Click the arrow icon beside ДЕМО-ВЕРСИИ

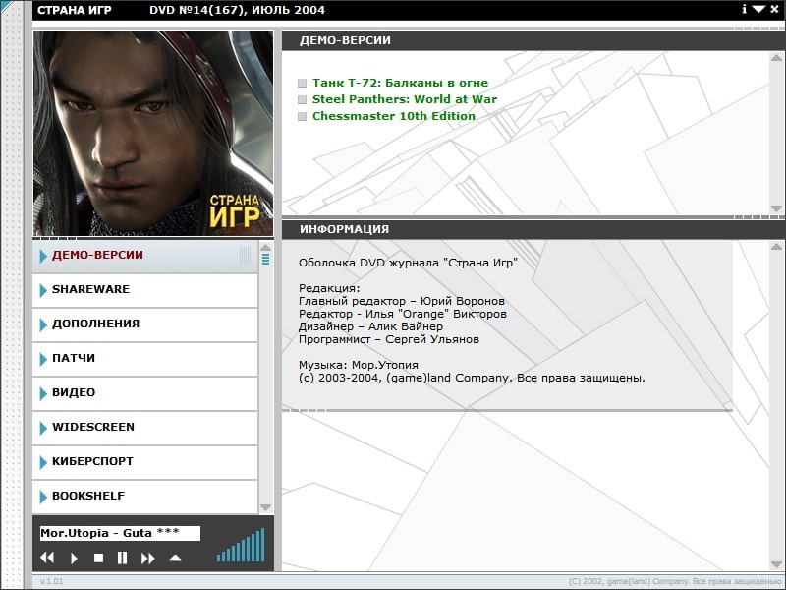pyautogui.click(x=43, y=256)
